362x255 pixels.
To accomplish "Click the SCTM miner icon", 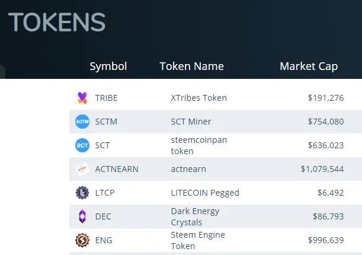I will [82, 122].
